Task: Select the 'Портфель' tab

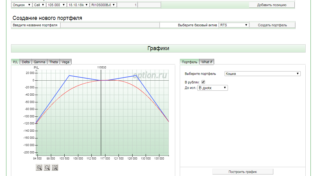Action: [190, 62]
